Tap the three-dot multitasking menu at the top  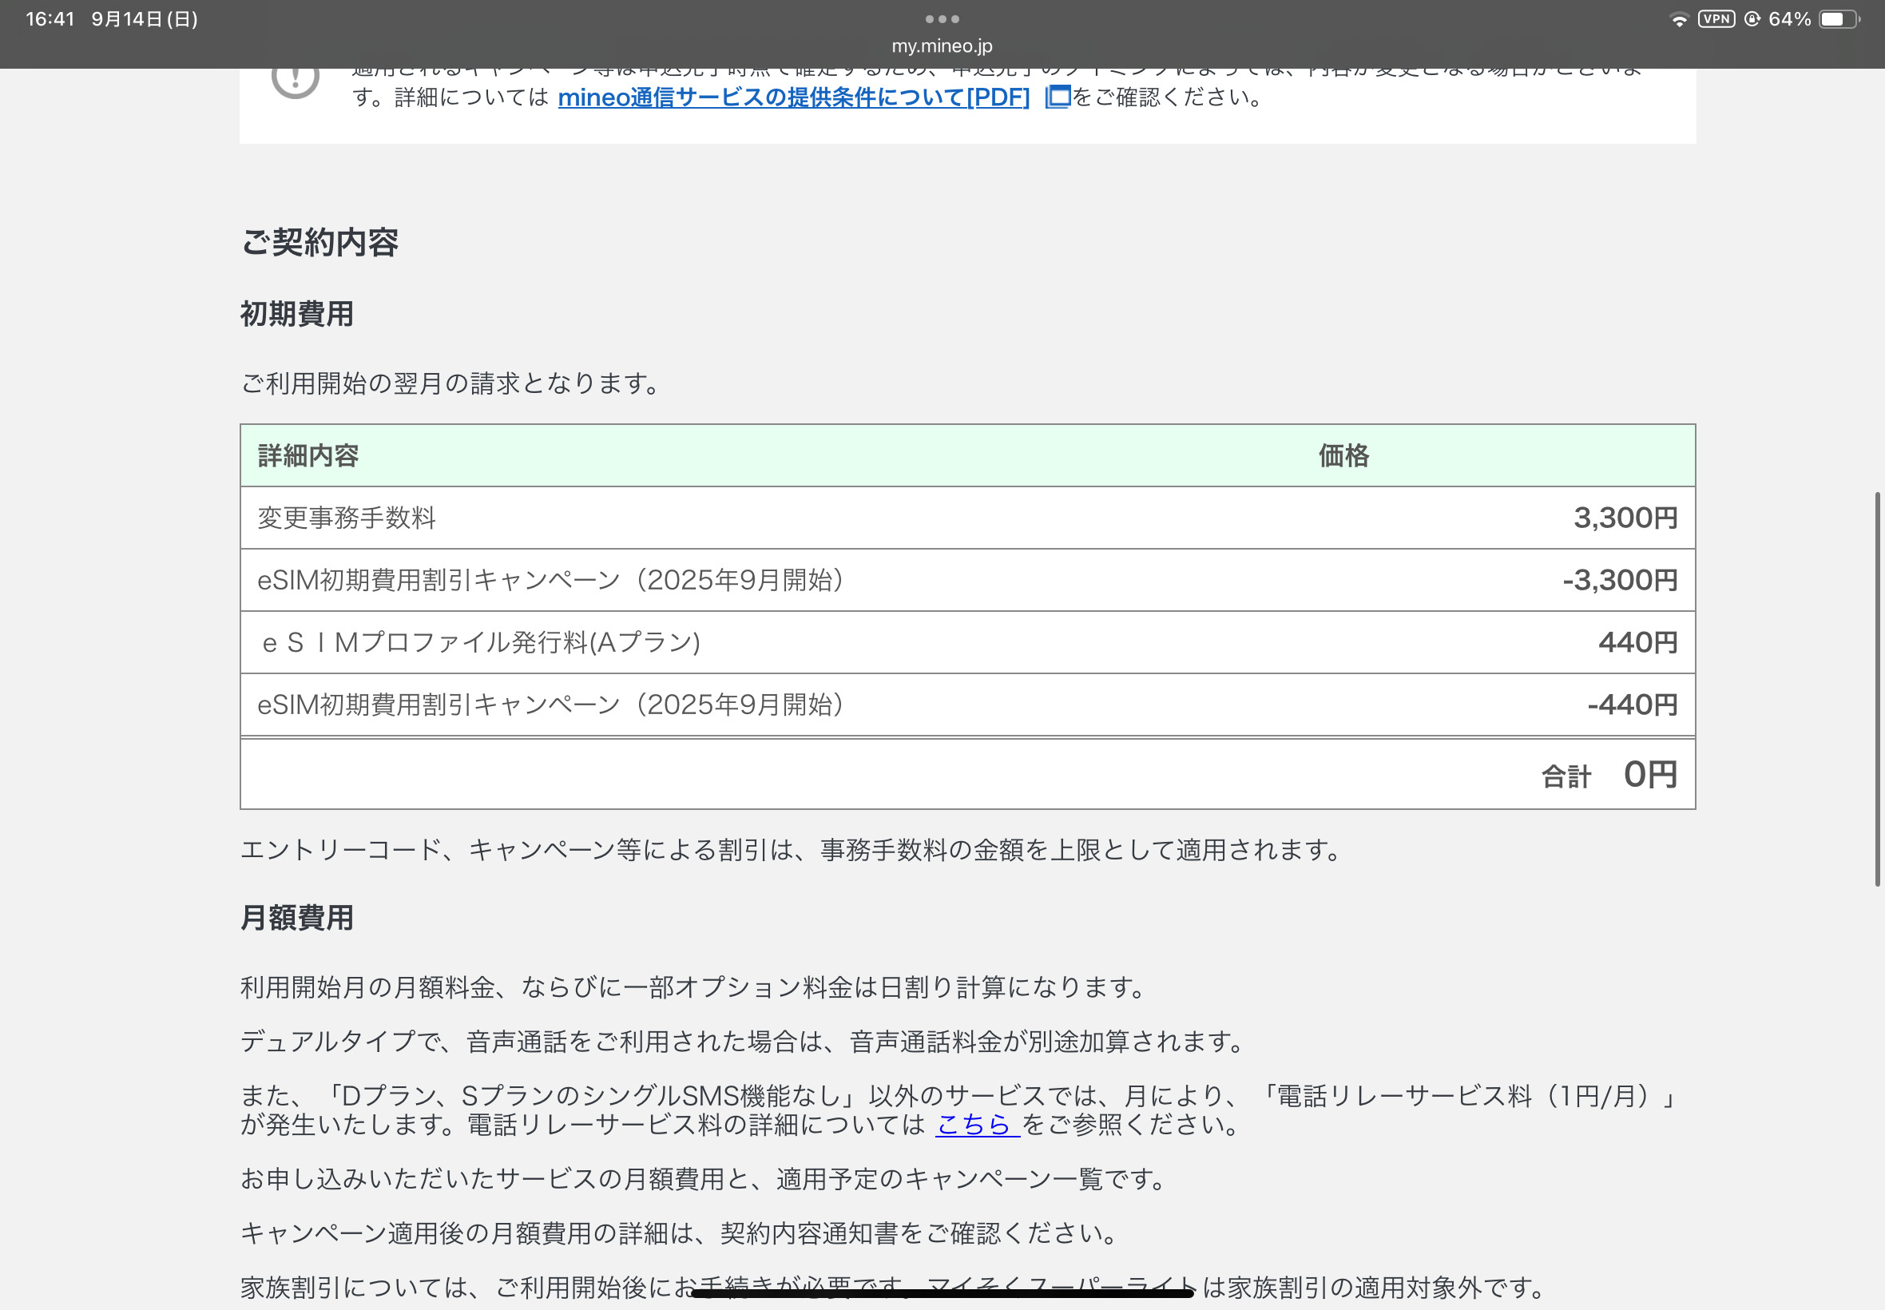[x=942, y=19]
